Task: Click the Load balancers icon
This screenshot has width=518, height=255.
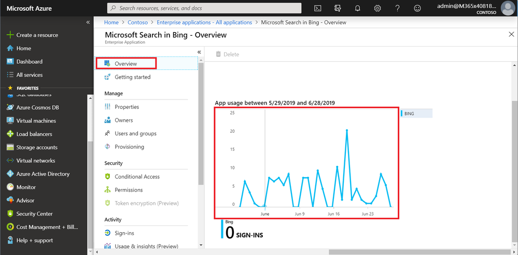Action: point(10,134)
